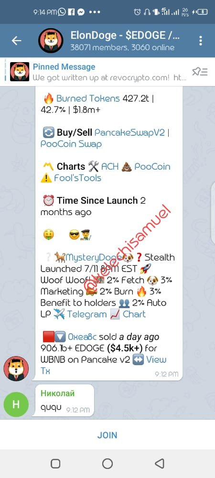Tap the back arrow in header

(16, 41)
